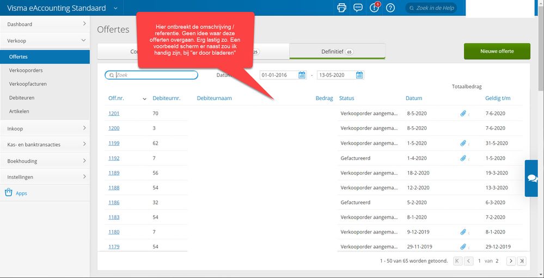Click Gefactureerd status for offer 1192
The width and height of the screenshot is (544, 278).
pyautogui.click(x=355, y=158)
